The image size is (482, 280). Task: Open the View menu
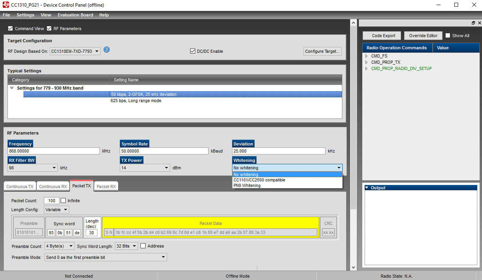click(x=46, y=15)
